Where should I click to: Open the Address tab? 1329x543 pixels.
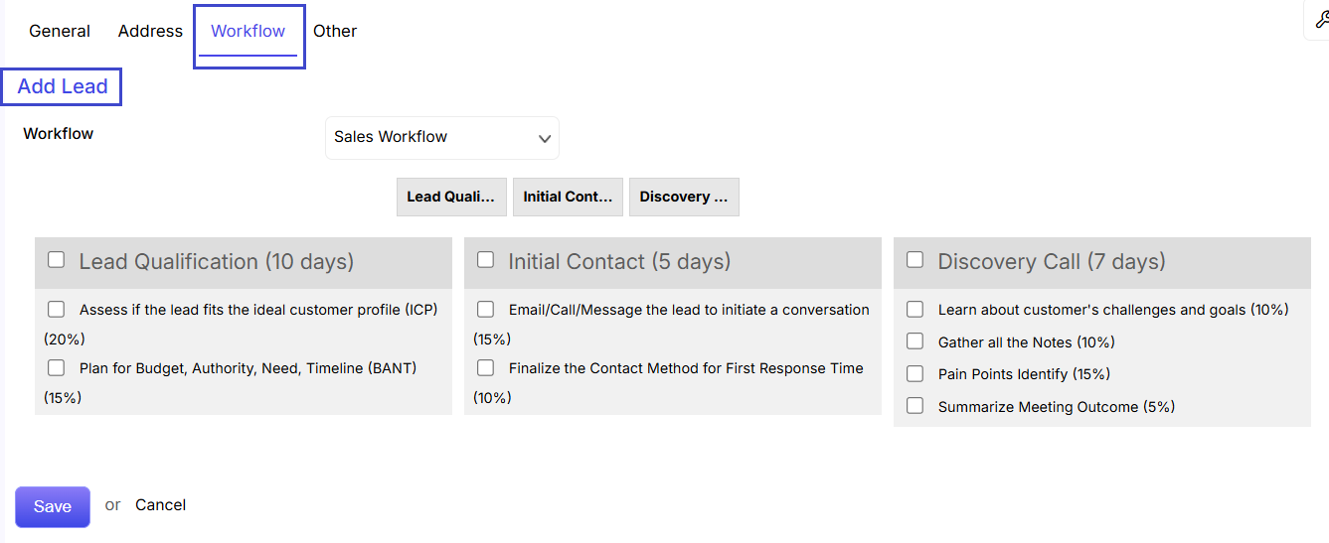(x=150, y=31)
